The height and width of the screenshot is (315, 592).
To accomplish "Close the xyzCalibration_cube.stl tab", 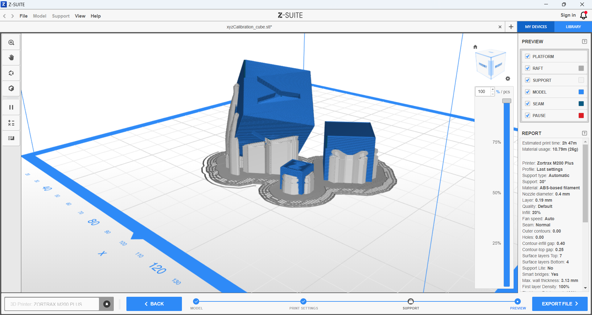I will [x=500, y=27].
